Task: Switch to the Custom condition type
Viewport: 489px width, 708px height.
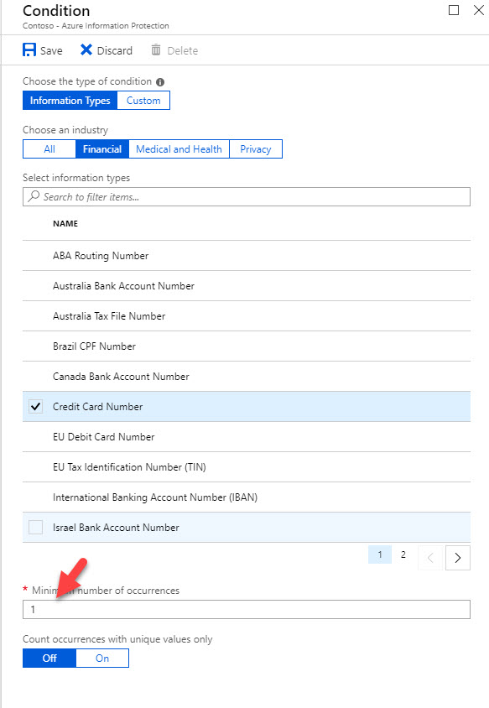Action: pos(143,100)
